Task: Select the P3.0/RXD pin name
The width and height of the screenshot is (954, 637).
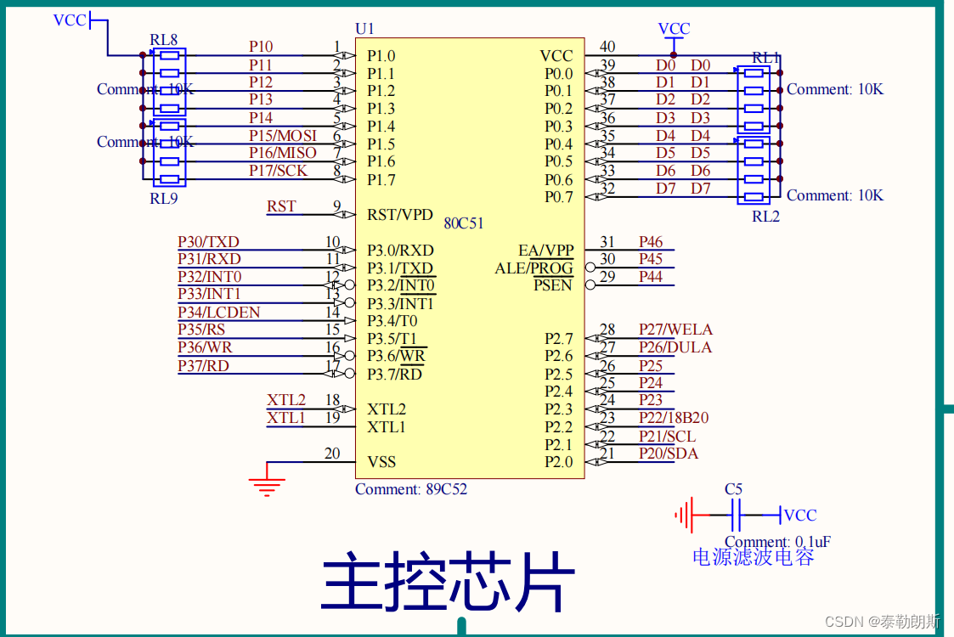Action: [400, 250]
